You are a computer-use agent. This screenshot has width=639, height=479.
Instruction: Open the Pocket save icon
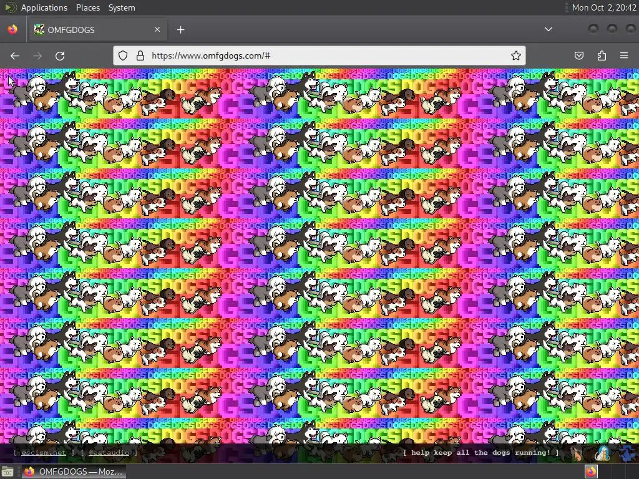578,56
